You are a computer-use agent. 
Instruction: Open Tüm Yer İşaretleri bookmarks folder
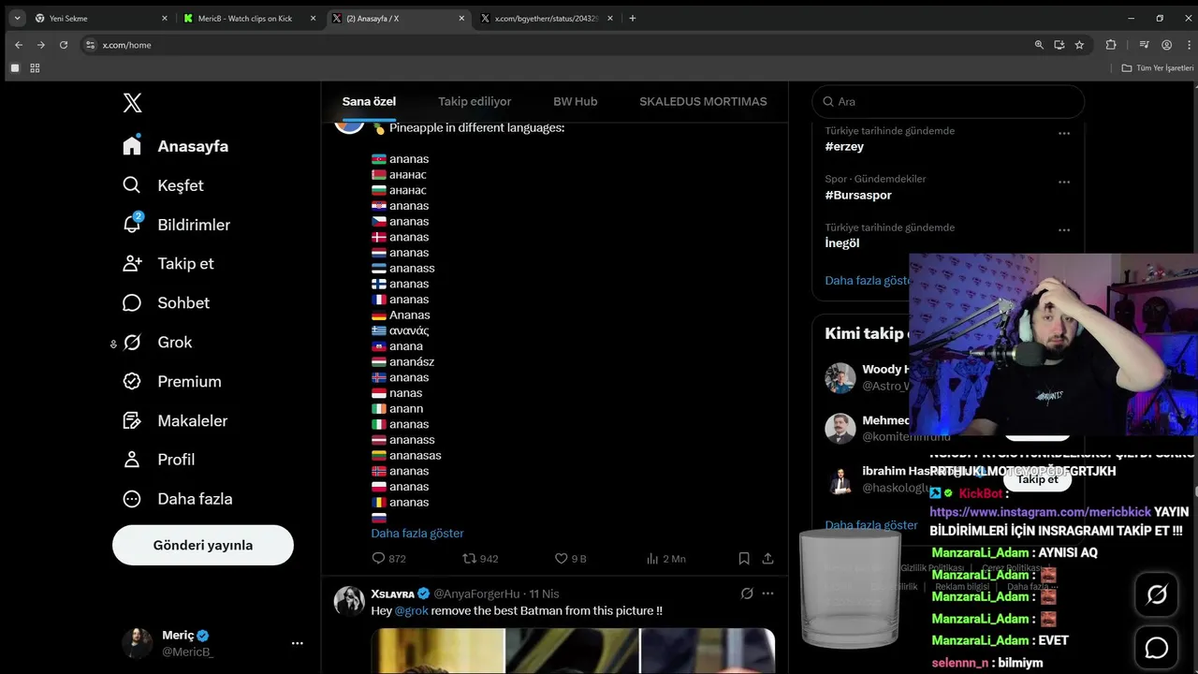click(1158, 68)
